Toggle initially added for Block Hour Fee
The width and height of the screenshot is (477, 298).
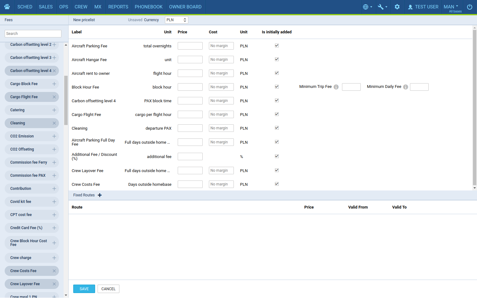click(x=277, y=87)
